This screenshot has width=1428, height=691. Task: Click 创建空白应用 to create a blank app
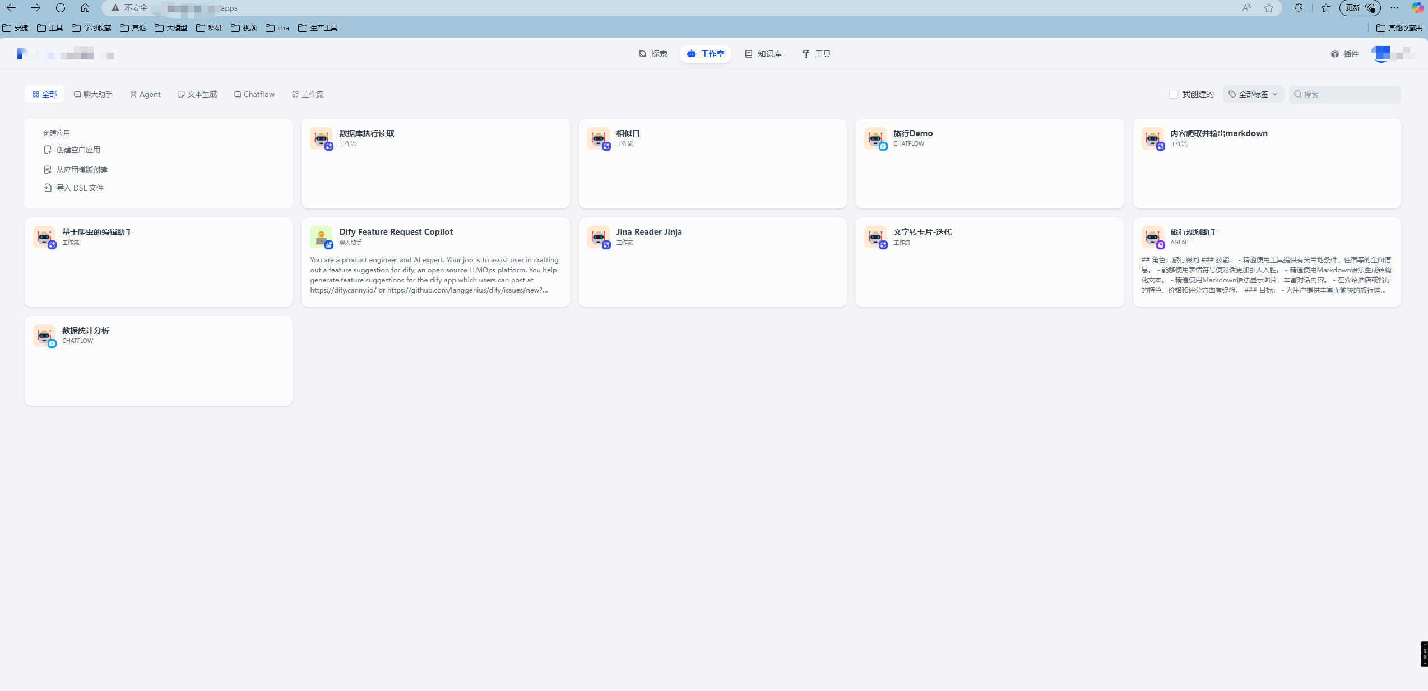click(78, 150)
